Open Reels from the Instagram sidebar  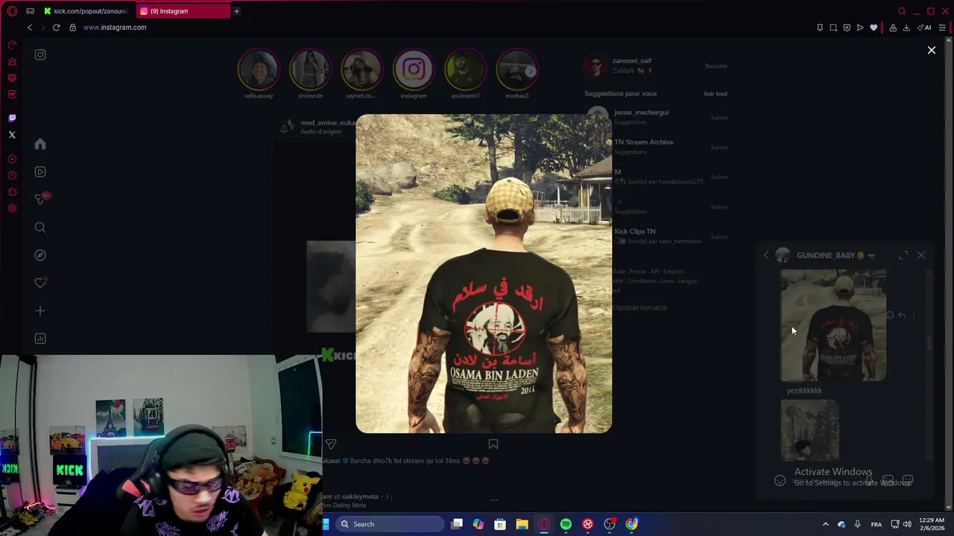point(40,172)
